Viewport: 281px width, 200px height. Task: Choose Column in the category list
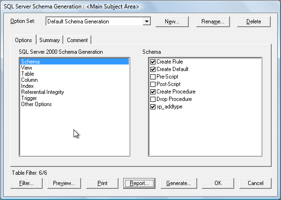coord(74,80)
